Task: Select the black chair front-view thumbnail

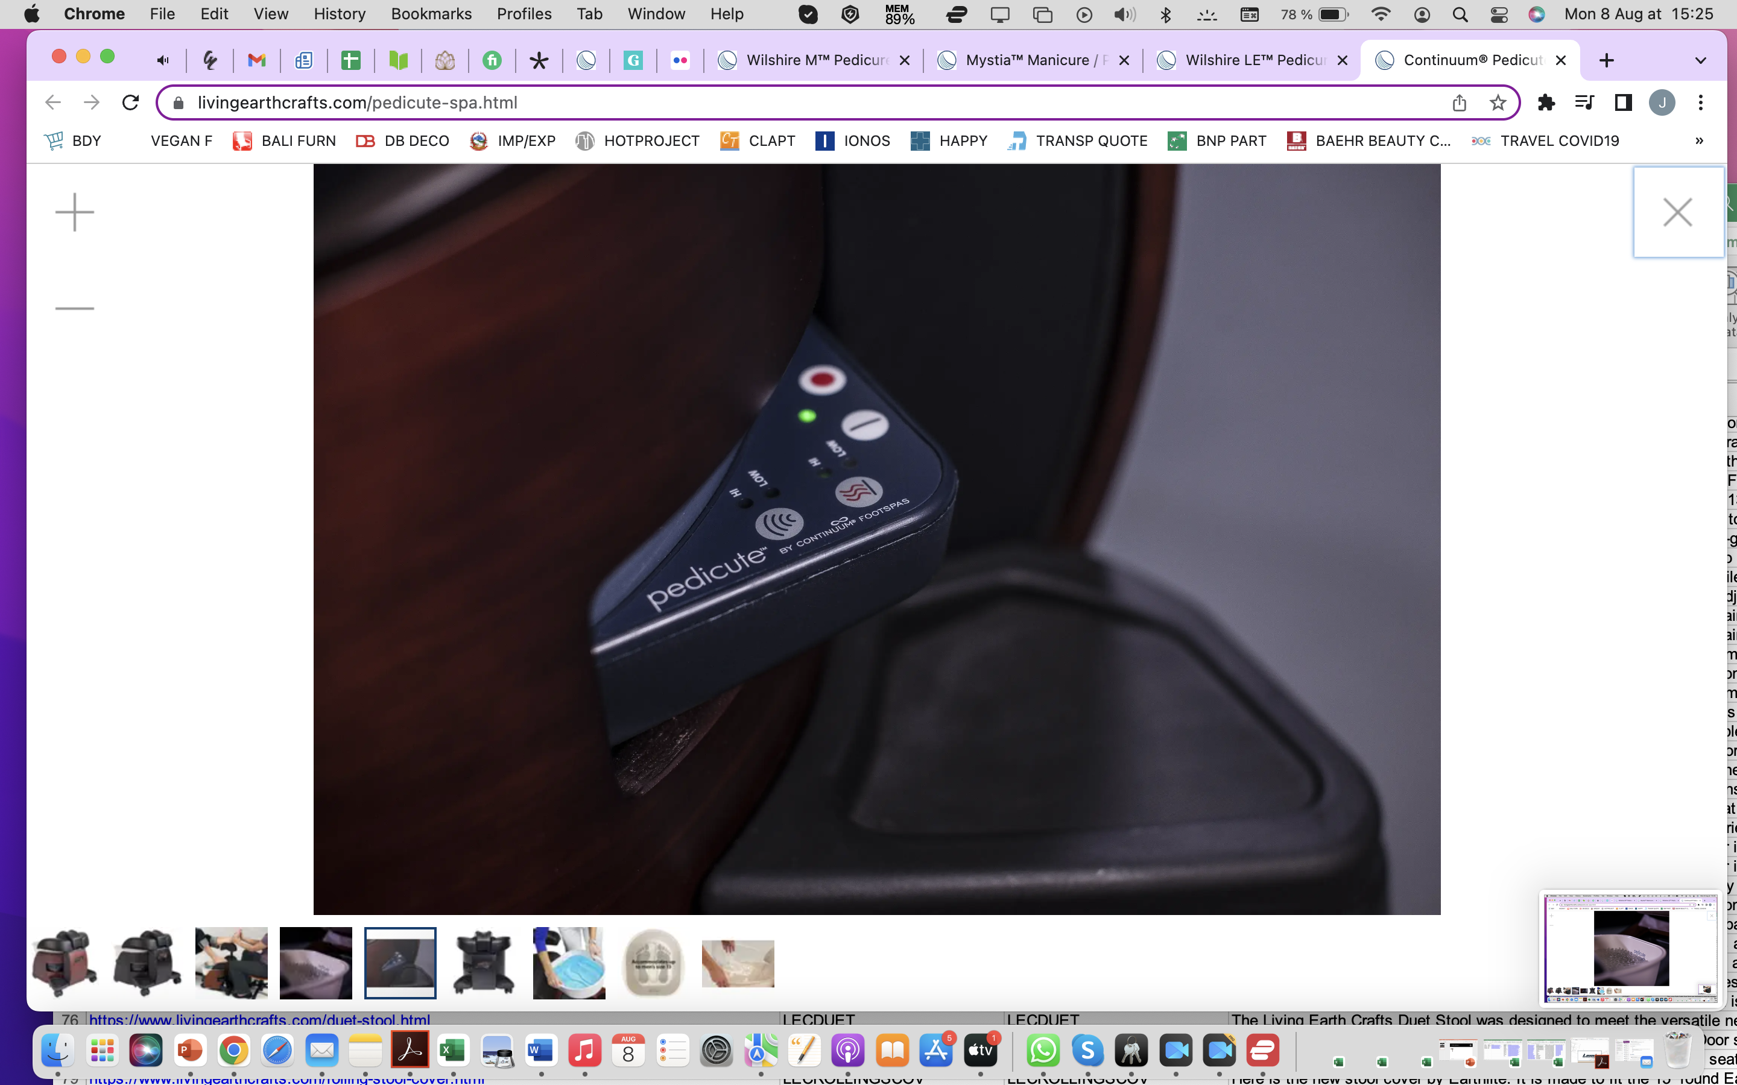Action: point(484,963)
